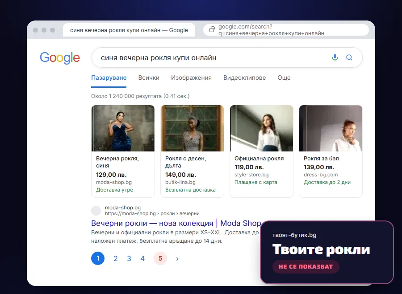Click the microphone voice search icon
402x294 pixels.
click(x=335, y=57)
